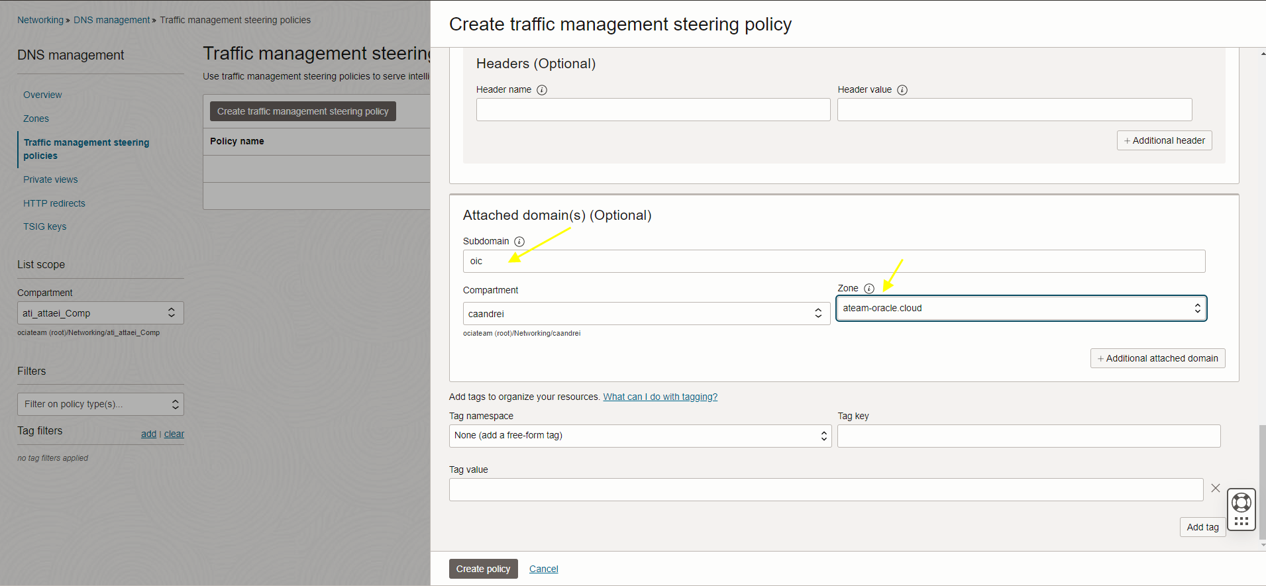Click the Cancel link
Screen dimensions: 1266x586
coord(543,569)
